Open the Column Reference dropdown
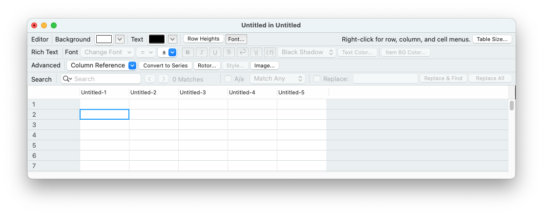This screenshot has width=543, height=215. point(102,65)
